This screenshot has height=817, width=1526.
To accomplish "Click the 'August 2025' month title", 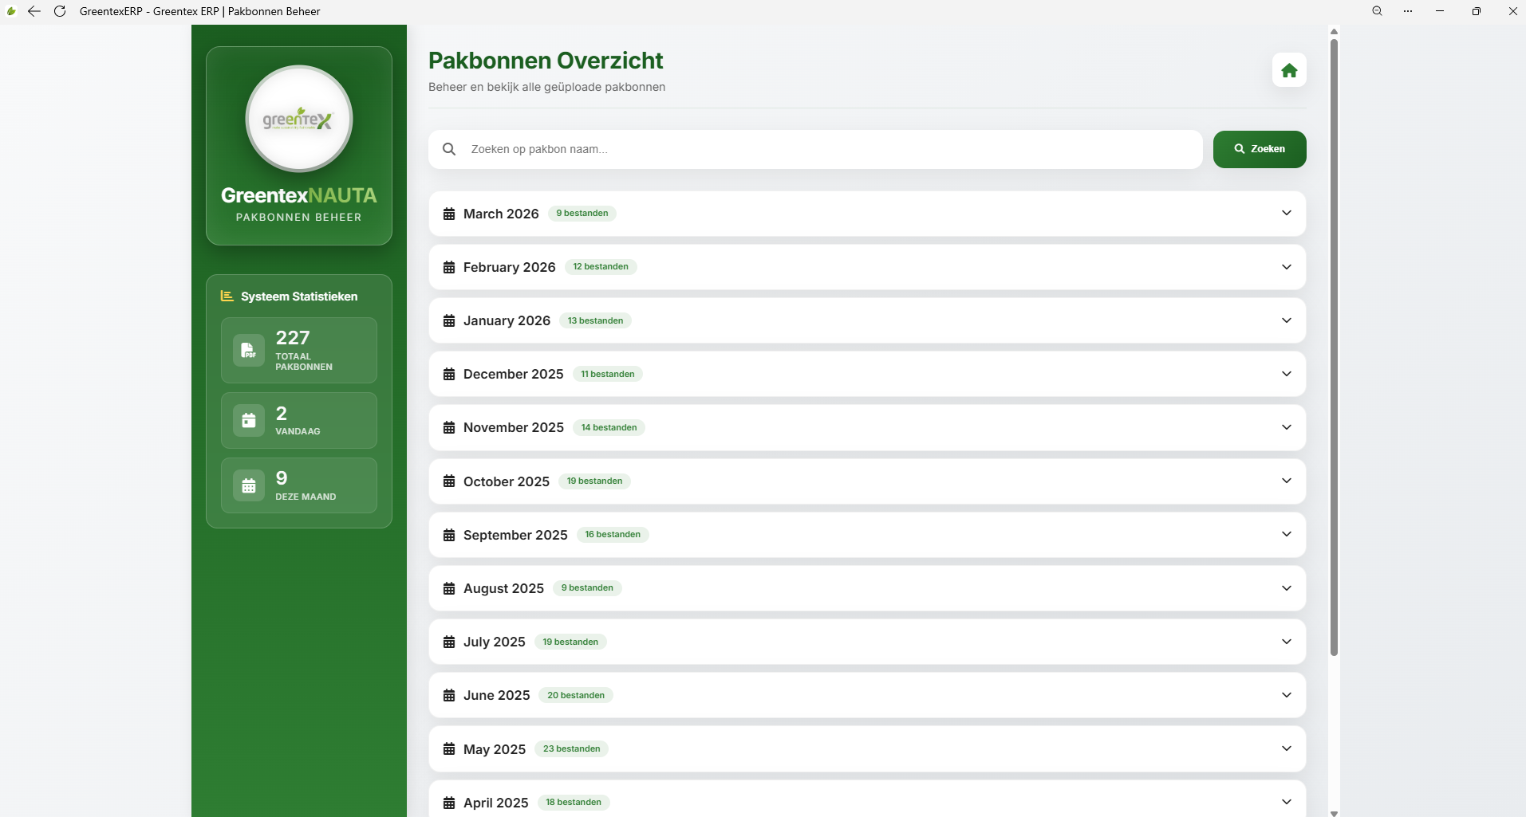I will click(503, 588).
